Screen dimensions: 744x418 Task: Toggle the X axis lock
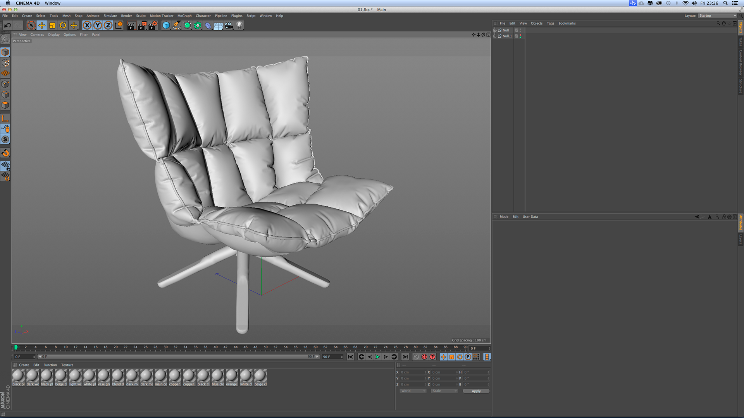87,26
